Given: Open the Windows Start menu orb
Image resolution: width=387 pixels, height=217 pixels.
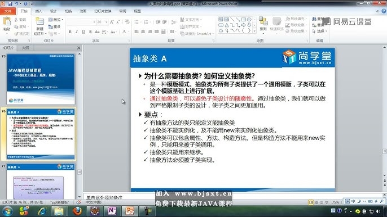Looking at the screenshot, I should coord(7,211).
